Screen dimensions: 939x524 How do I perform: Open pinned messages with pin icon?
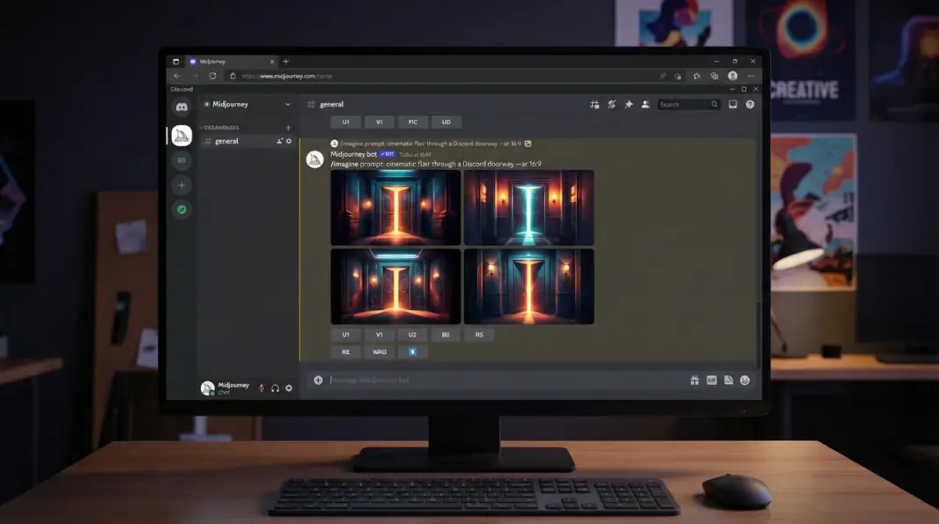[628, 105]
